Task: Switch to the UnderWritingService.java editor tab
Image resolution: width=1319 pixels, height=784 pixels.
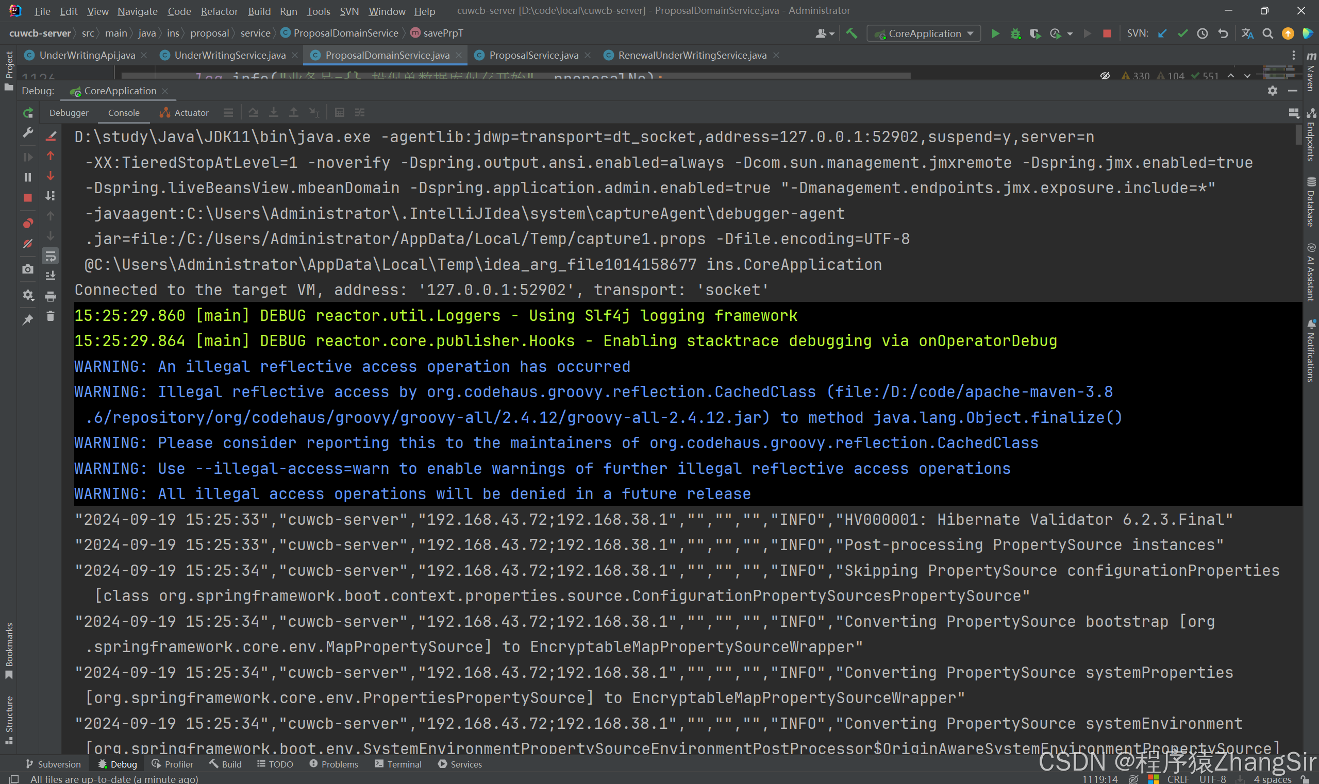Action: [229, 55]
